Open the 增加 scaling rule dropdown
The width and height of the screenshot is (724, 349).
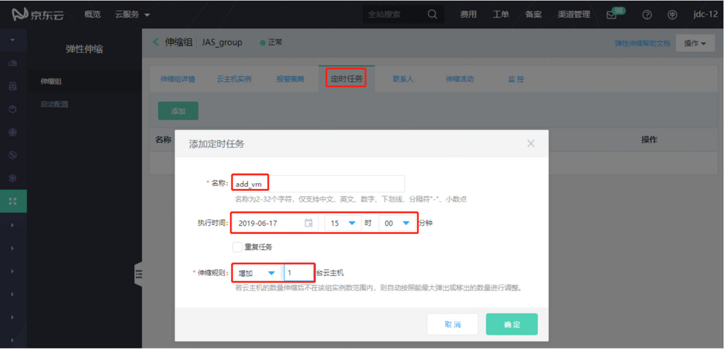(x=256, y=272)
